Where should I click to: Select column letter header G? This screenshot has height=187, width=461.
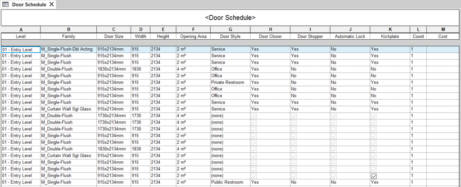pyautogui.click(x=230, y=29)
